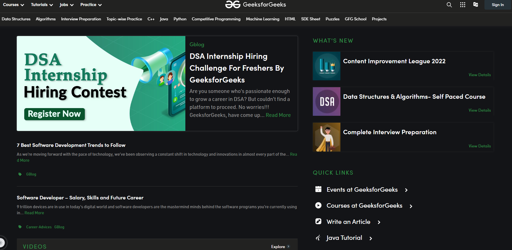Click the tag icon beside GBlog
The height and width of the screenshot is (250, 512).
[x=20, y=174]
